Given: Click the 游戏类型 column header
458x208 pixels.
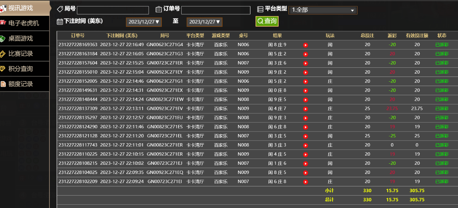Looking at the screenshot, I should pyautogui.click(x=221, y=36).
